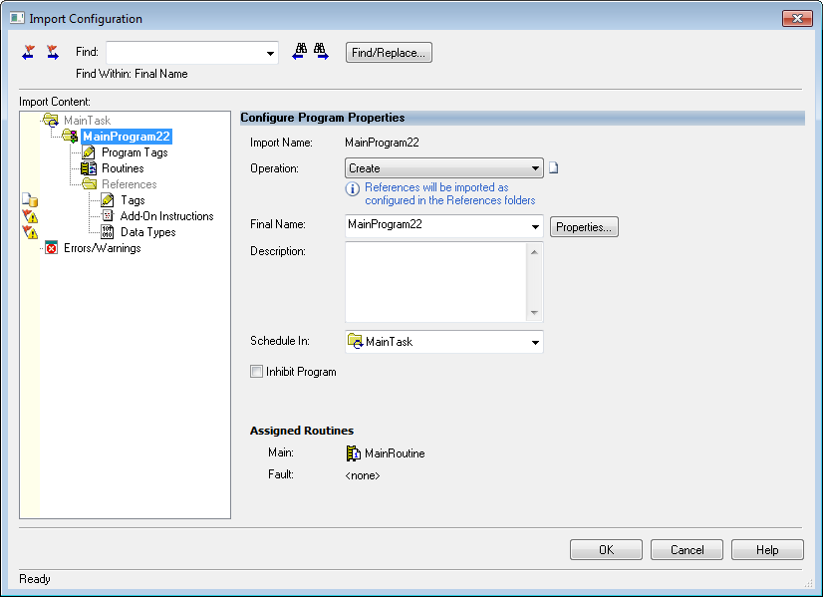
Task: Confirm import with OK button
Action: click(606, 550)
